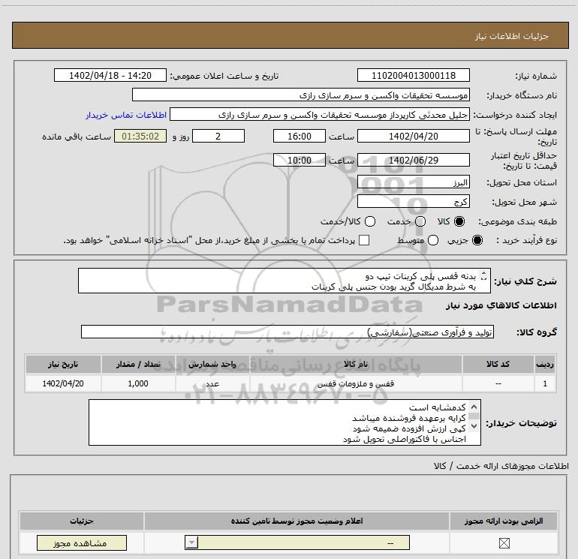Screen dimensions: 578x559
Task: Click the delivery city field 'کرج'
Action: tap(413, 202)
